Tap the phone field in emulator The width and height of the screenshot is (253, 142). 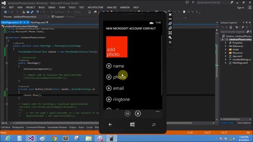coord(119,77)
